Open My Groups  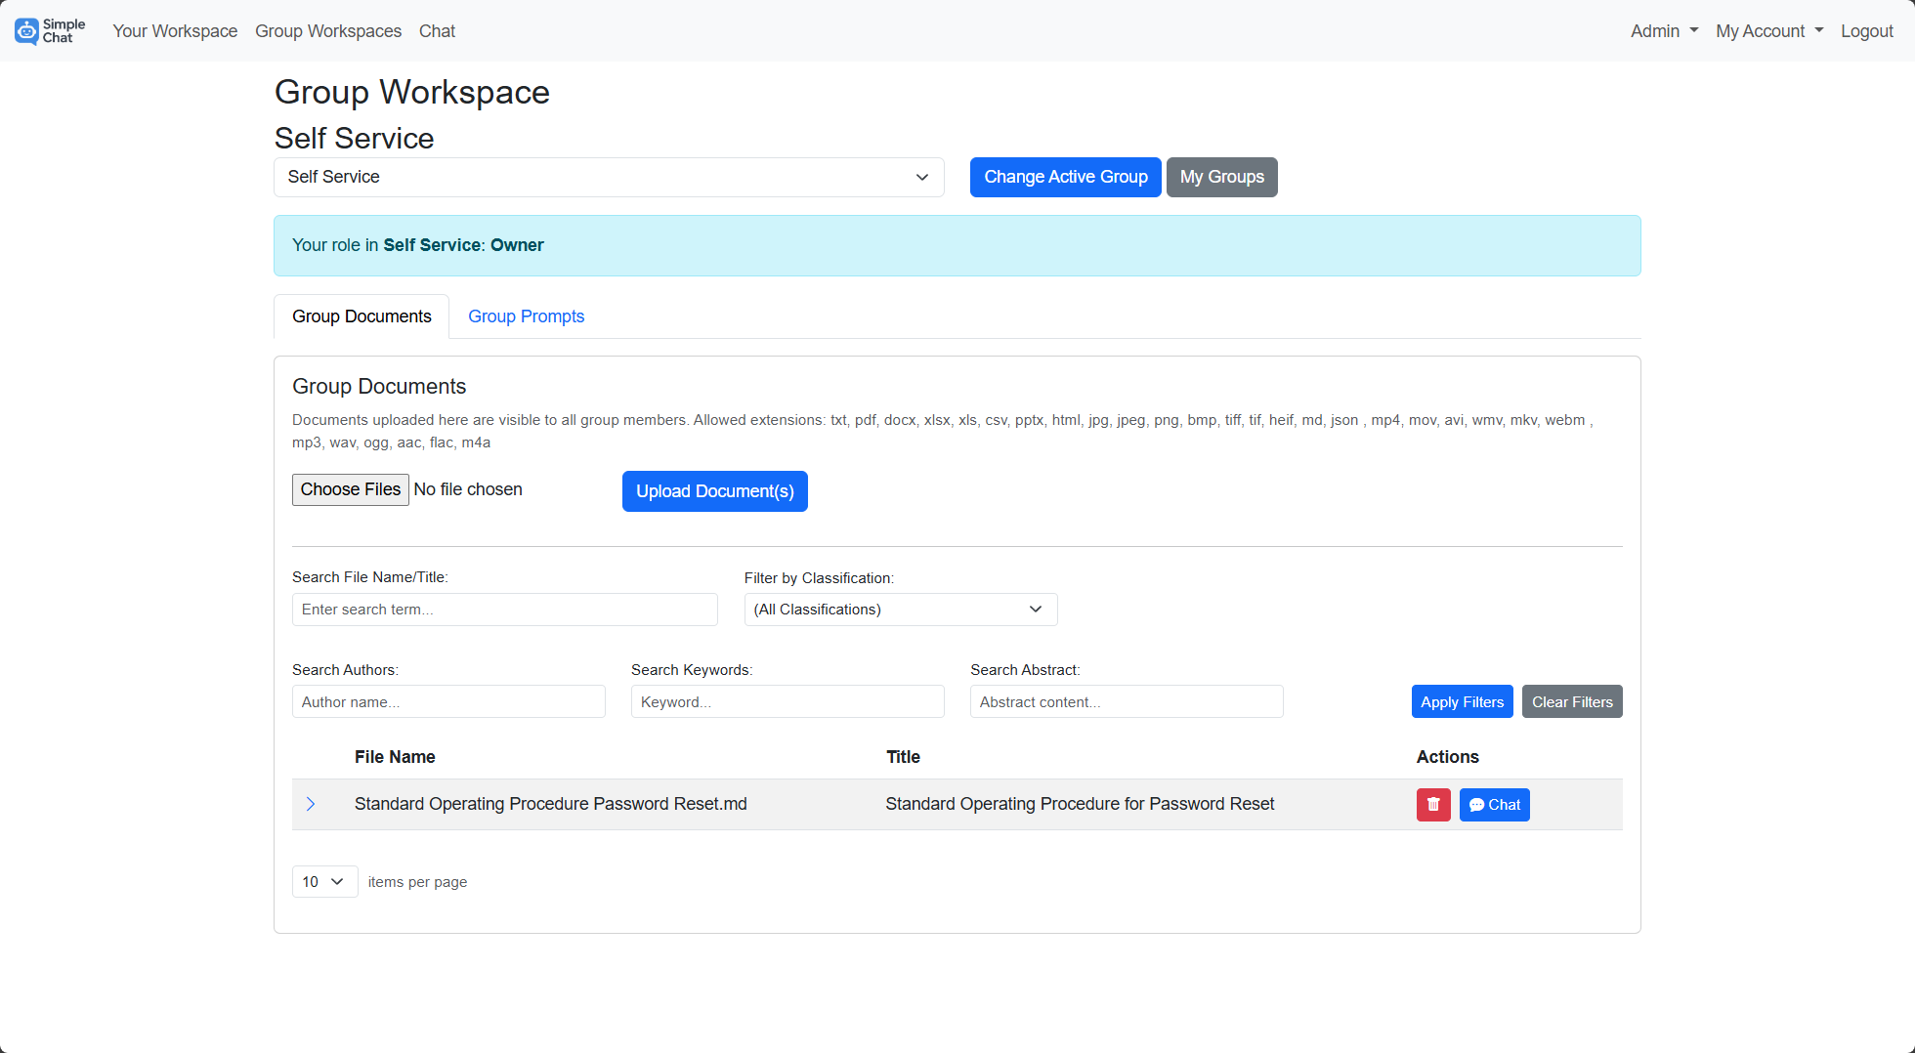pyautogui.click(x=1221, y=177)
